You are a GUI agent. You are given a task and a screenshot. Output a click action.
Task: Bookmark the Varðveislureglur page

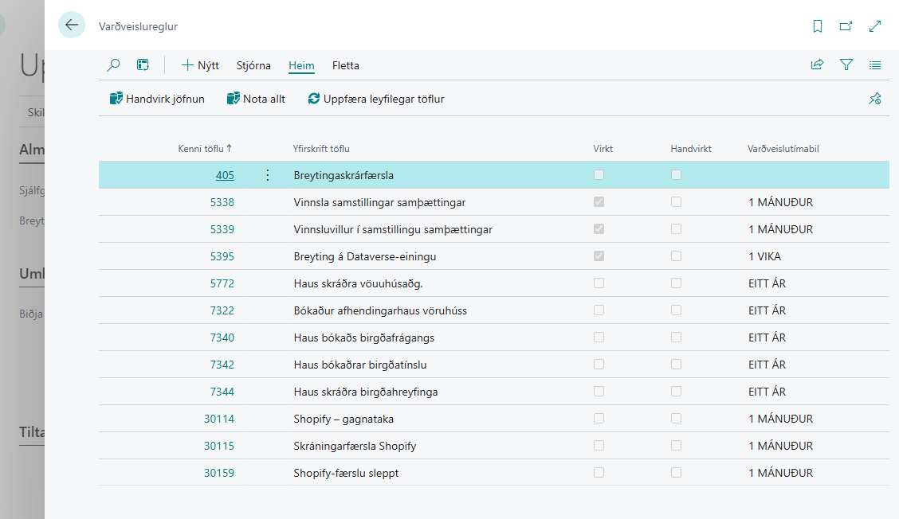818,26
